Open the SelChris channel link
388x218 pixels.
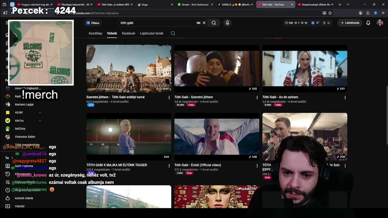pos(20,129)
